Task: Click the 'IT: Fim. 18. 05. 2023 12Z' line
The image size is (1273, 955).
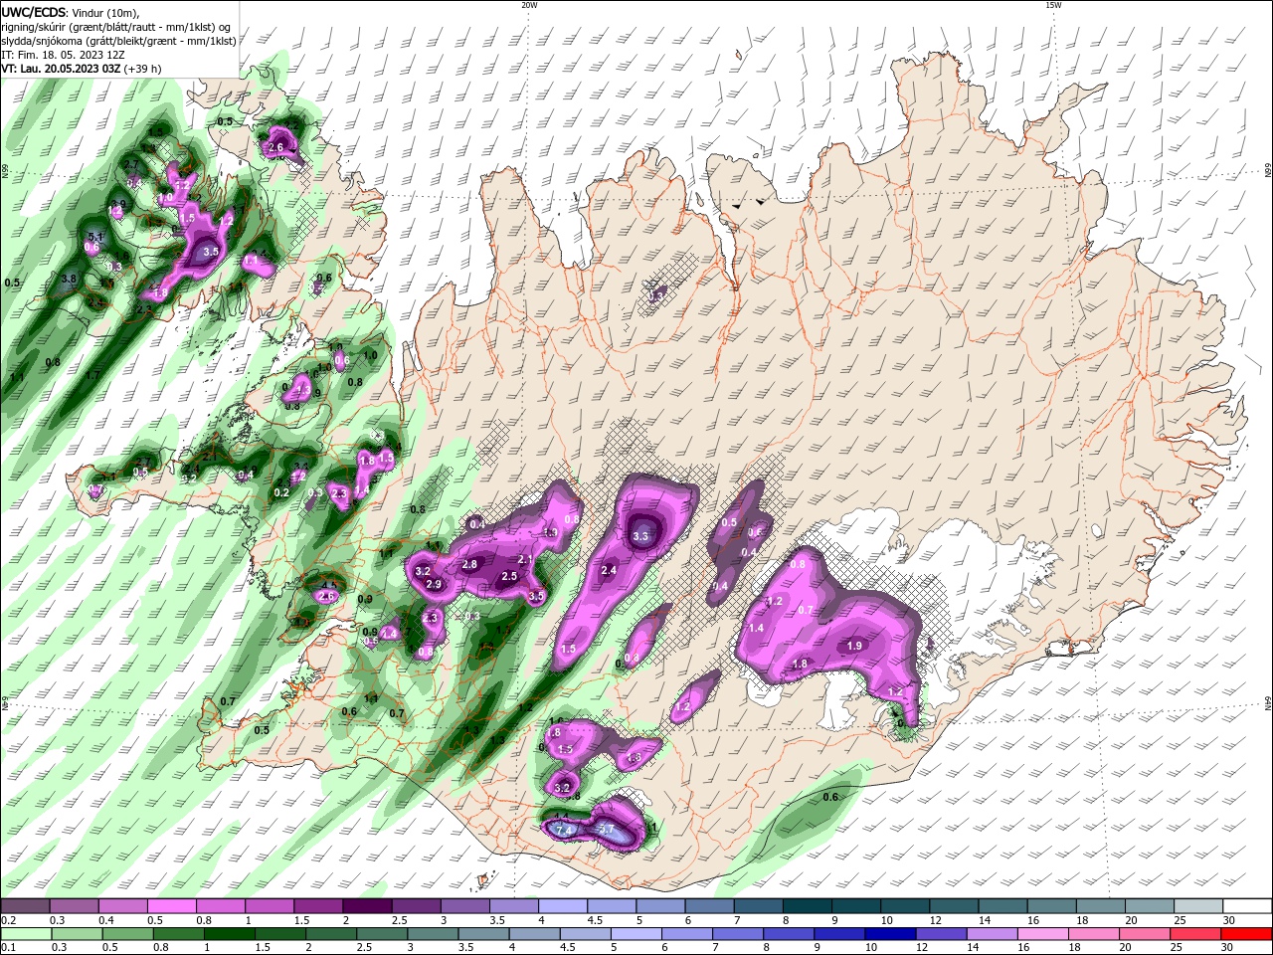Action: [63, 55]
